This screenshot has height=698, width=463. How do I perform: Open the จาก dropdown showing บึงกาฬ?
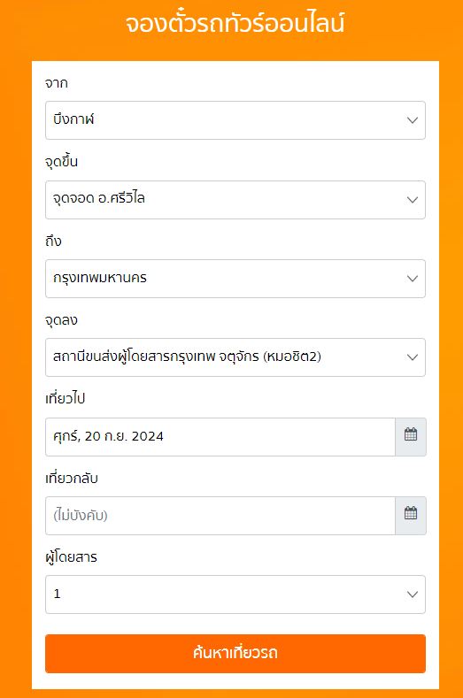tap(235, 120)
